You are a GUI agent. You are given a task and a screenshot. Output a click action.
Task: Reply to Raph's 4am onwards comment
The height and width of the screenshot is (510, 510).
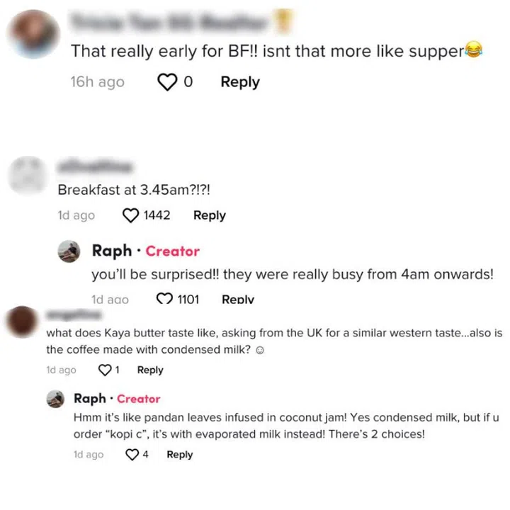point(238,299)
